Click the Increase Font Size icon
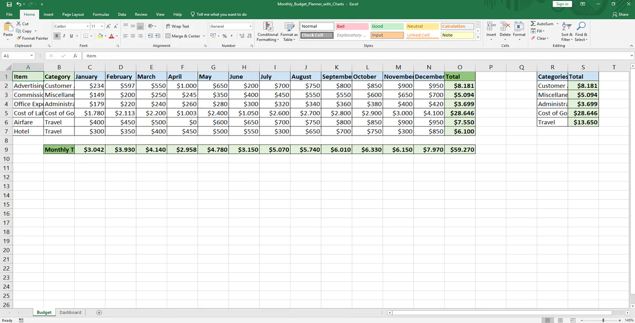The image size is (635, 323). pos(108,26)
